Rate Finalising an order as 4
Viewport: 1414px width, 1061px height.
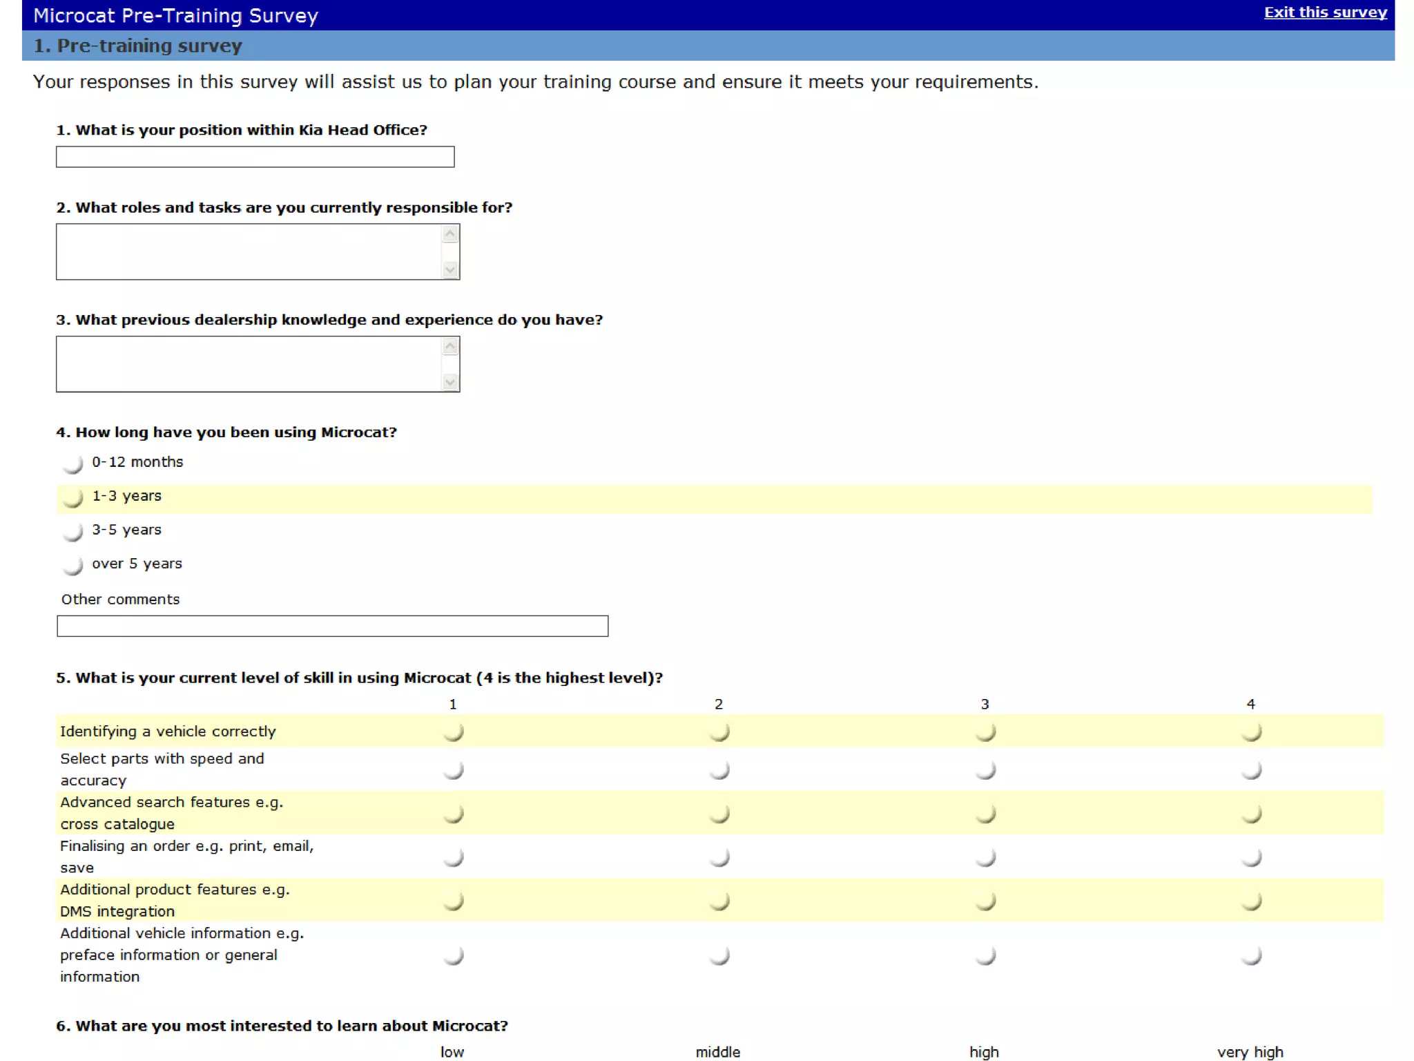(x=1251, y=857)
